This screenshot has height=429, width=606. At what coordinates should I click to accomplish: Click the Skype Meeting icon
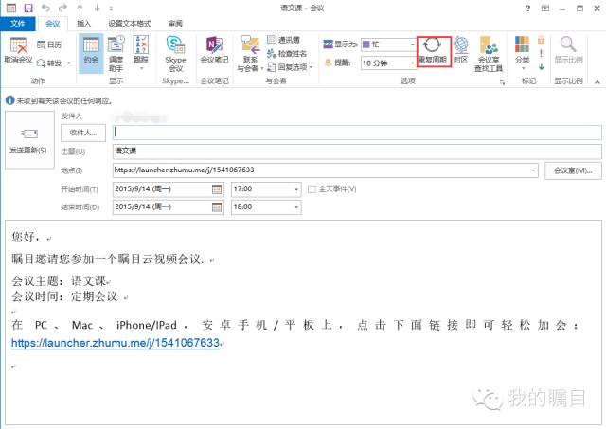[x=175, y=45]
